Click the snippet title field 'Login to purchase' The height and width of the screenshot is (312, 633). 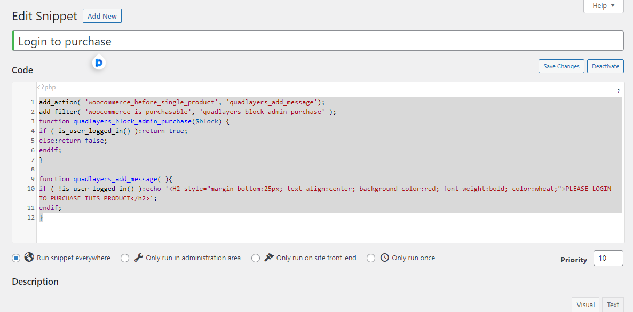tap(318, 41)
